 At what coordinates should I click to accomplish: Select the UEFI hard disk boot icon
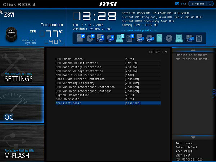click(x=81, y=38)
